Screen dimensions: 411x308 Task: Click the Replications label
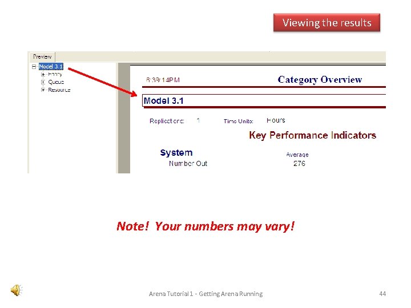click(167, 121)
